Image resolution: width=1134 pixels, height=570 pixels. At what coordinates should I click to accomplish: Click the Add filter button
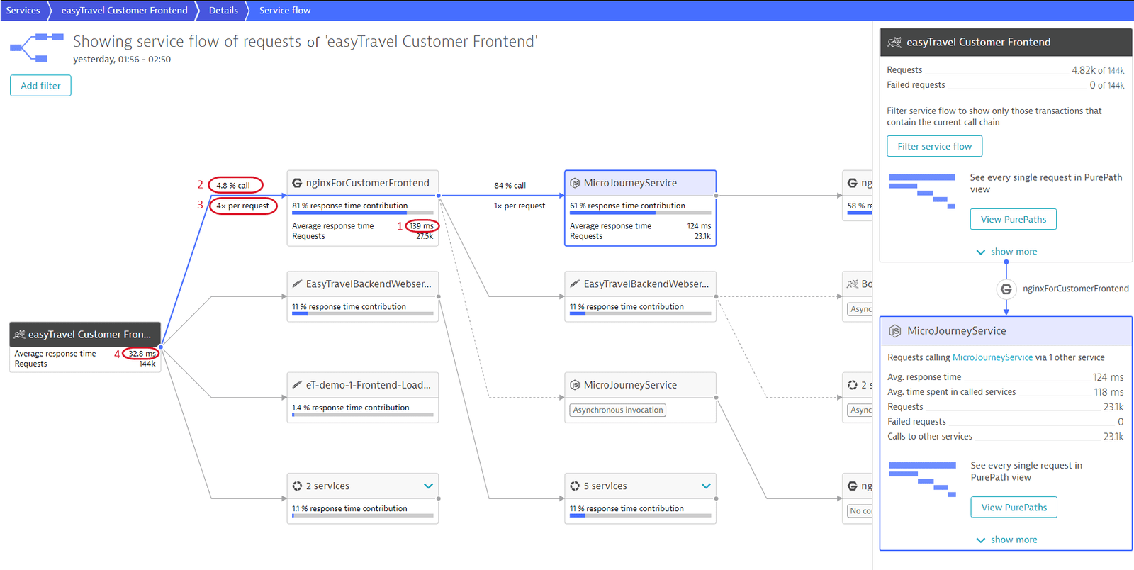[x=40, y=86]
